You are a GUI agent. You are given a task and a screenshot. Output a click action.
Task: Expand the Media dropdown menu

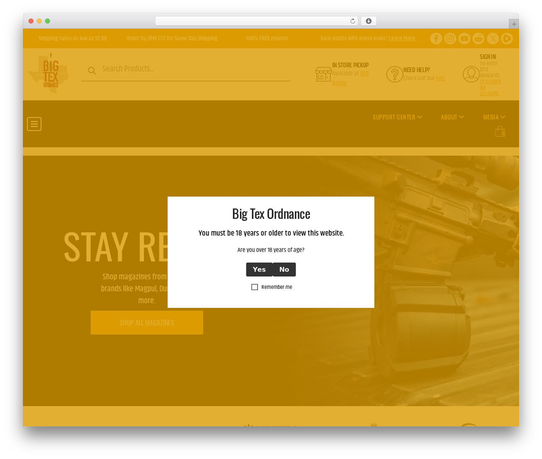click(494, 117)
